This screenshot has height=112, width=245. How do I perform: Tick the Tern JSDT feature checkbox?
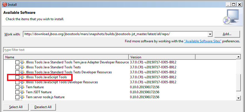(x=18, y=92)
